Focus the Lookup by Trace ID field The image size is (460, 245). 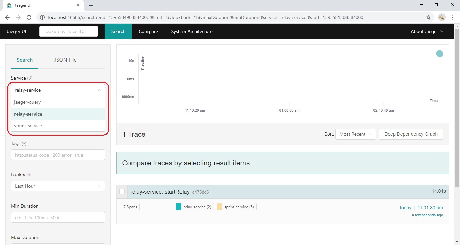click(69, 31)
